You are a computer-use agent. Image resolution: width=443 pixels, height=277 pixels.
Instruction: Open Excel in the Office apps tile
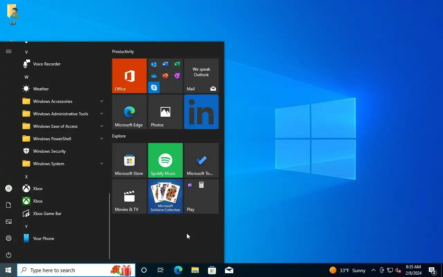click(x=177, y=64)
